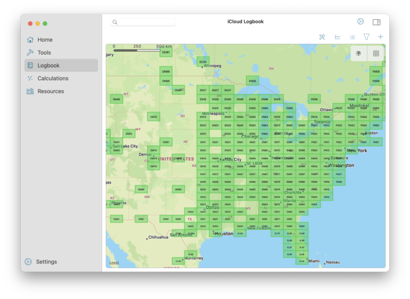Image resolution: width=410 pixels, height=299 pixels.
Task: Toggle the grid square overlay button
Action: (376, 53)
